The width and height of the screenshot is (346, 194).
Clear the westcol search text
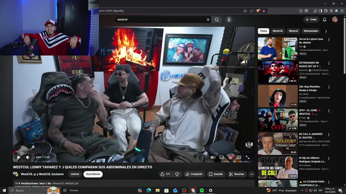pos(208,20)
